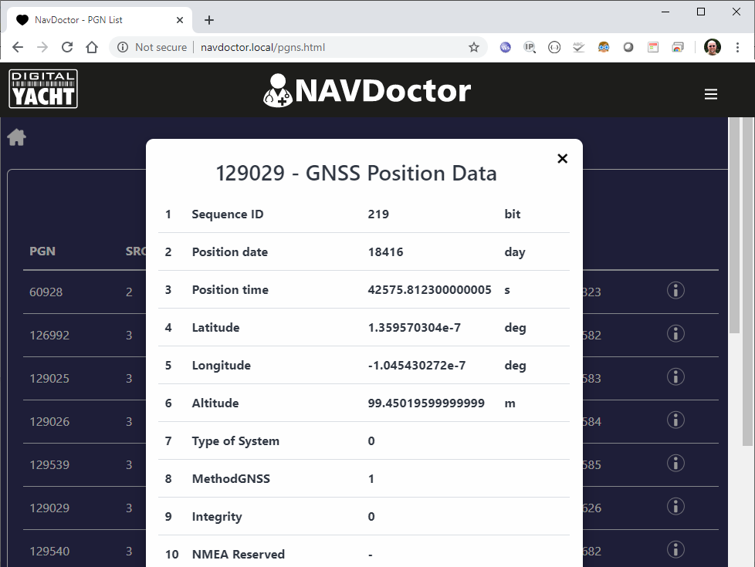Open info for PGN 129025
Viewport: 755px width, 567px height.
point(675,376)
